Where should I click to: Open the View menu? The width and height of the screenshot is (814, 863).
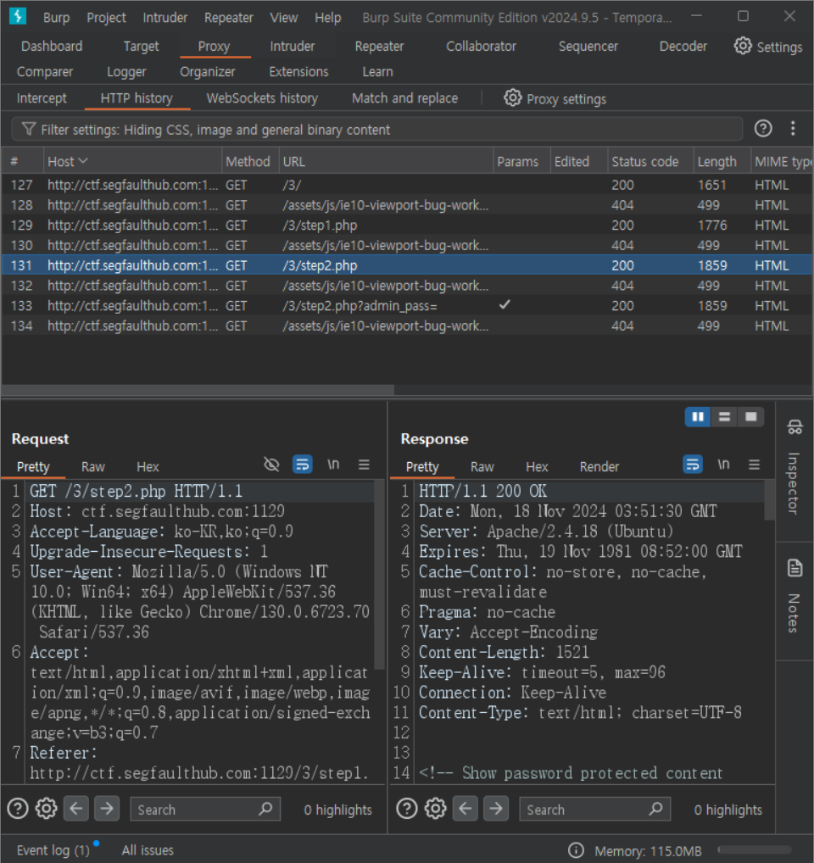point(283,18)
